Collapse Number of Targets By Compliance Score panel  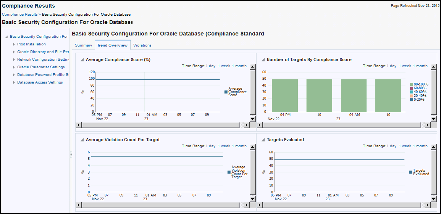point(263,60)
